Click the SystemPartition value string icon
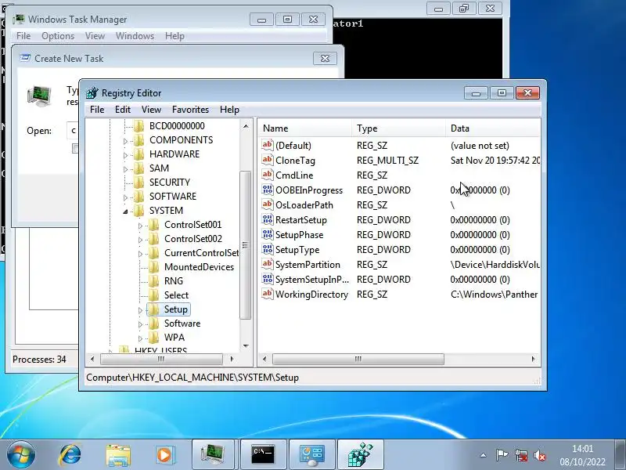The height and width of the screenshot is (470, 626). (267, 264)
